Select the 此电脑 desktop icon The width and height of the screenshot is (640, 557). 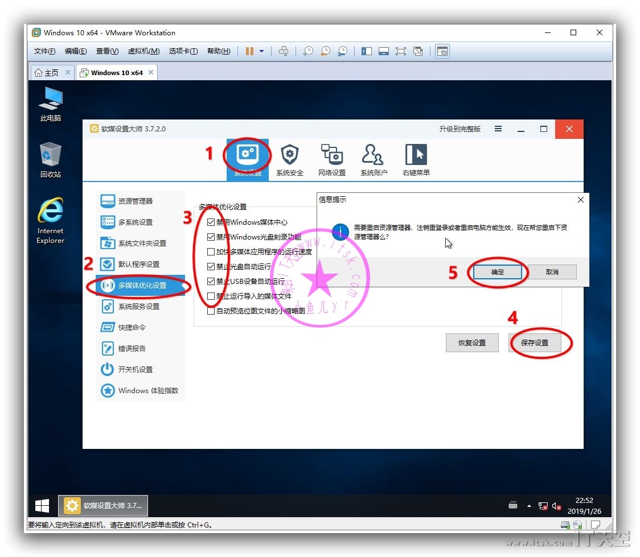pos(50,104)
